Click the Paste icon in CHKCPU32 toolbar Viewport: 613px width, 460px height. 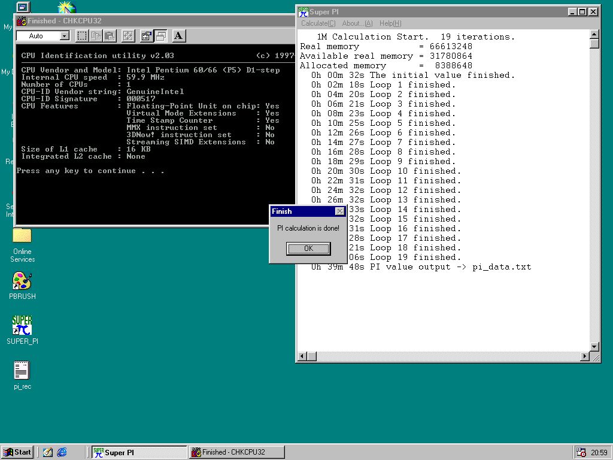pyautogui.click(x=110, y=36)
